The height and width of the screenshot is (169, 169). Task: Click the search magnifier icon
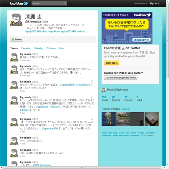pos(65,3)
